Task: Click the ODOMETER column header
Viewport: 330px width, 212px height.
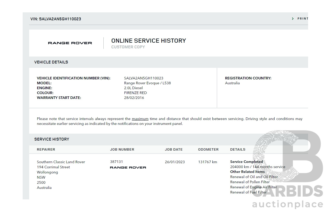Action: [x=208, y=149]
